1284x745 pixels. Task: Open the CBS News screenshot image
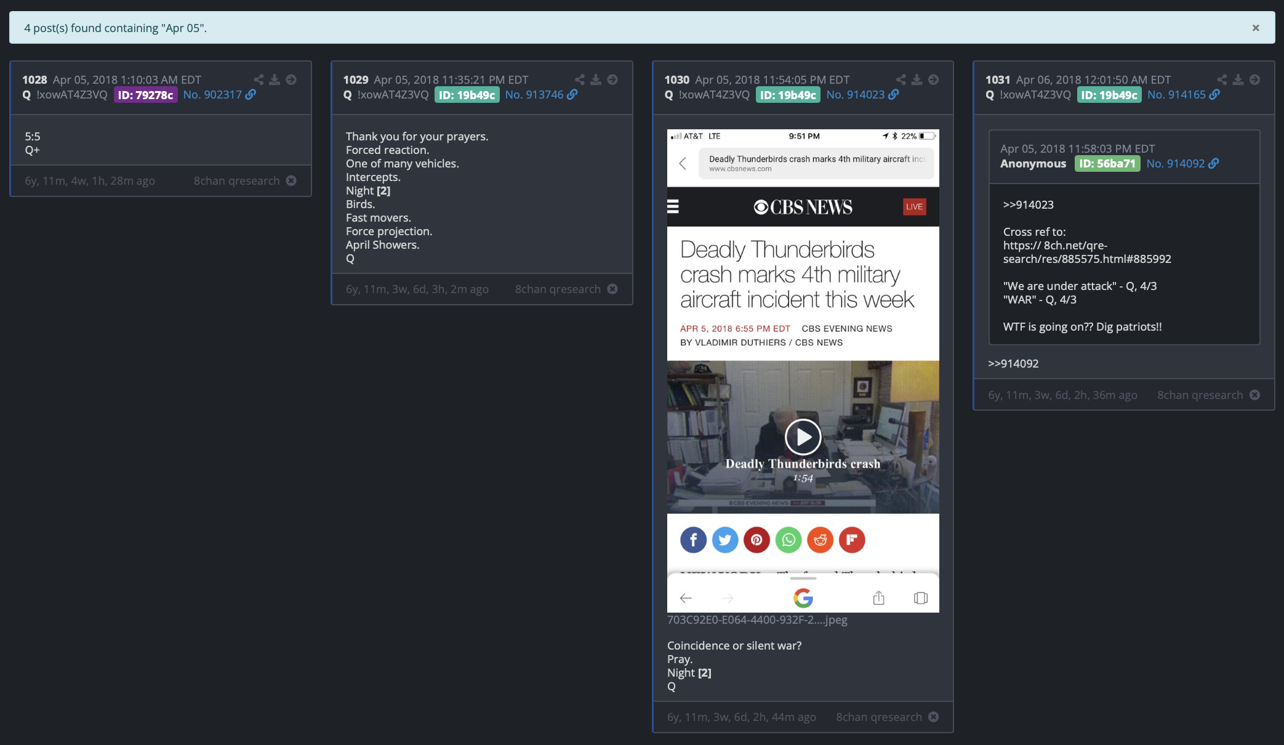(803, 371)
